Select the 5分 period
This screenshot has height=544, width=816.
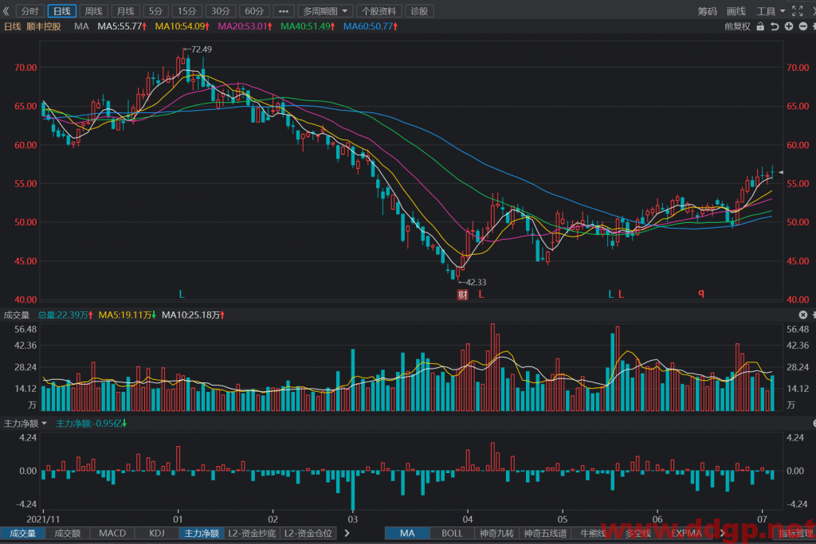coord(155,11)
